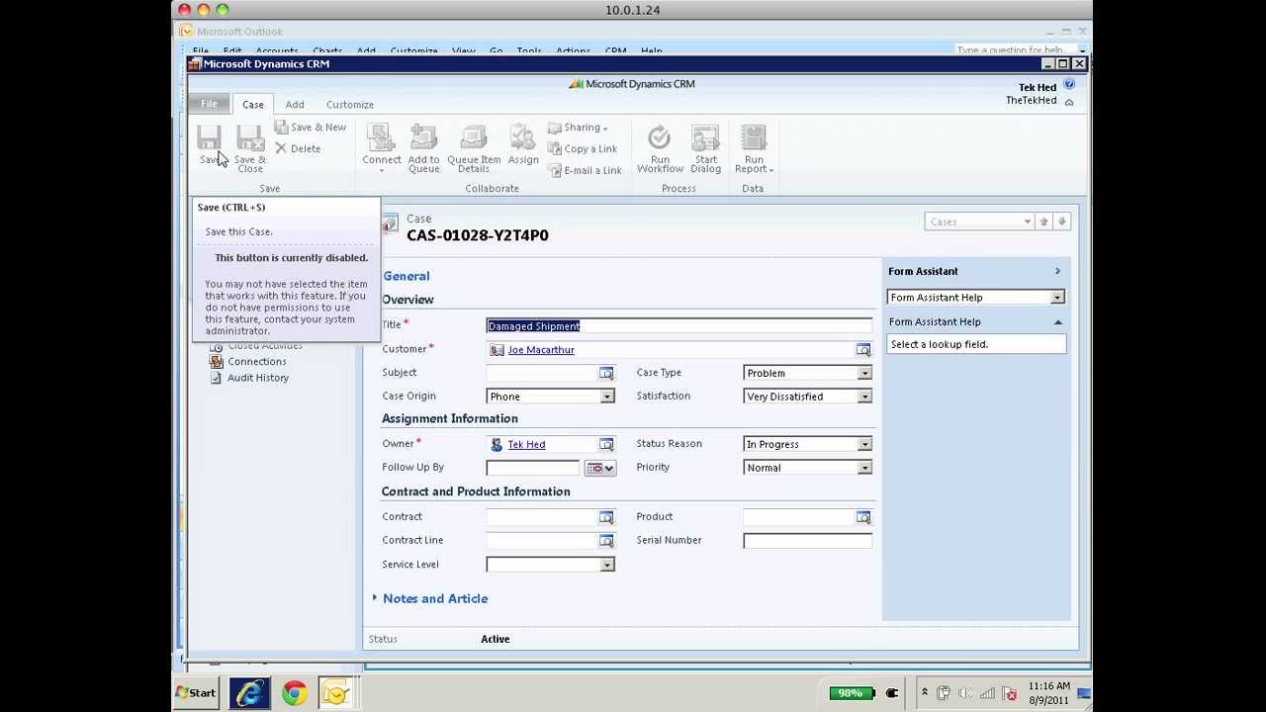Screen dimensions: 1266x712
Task: Open the Run Report menu
Action: (x=754, y=149)
